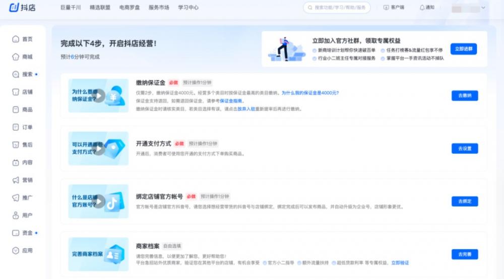Screen dimensions: 504x279
Task: Open the 订单 orders icon
Action: (16, 127)
